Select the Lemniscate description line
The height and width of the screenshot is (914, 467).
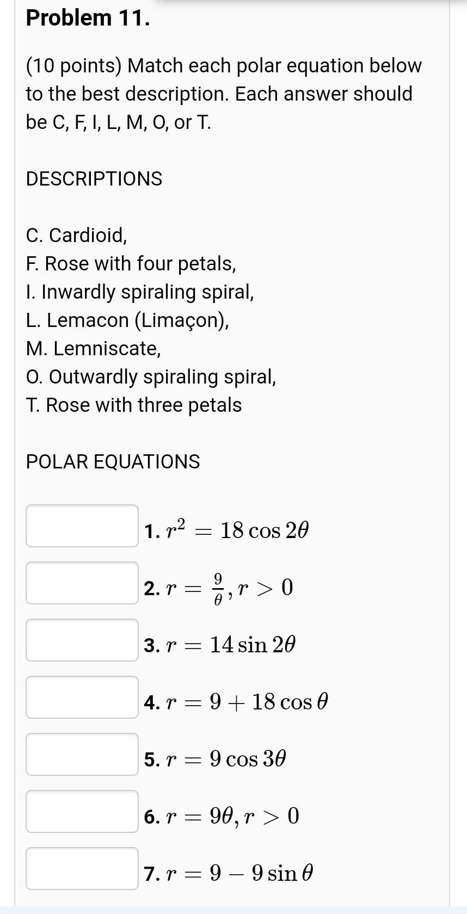pos(94,348)
